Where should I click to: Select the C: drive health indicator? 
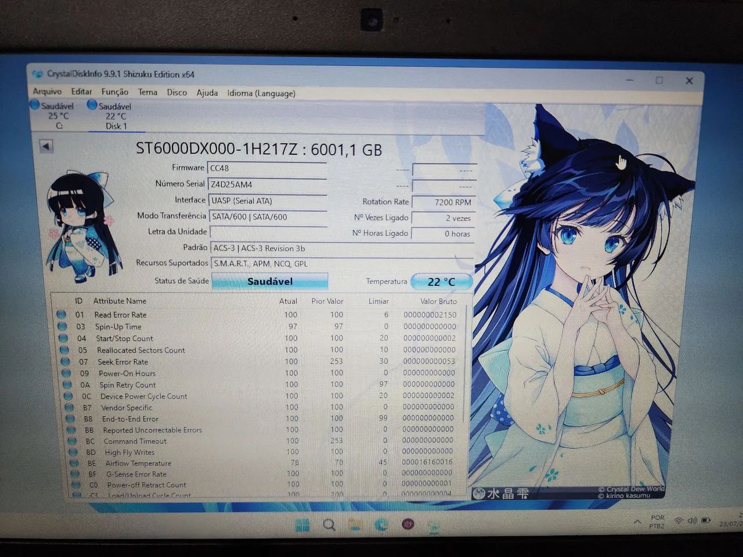pyautogui.click(x=53, y=115)
